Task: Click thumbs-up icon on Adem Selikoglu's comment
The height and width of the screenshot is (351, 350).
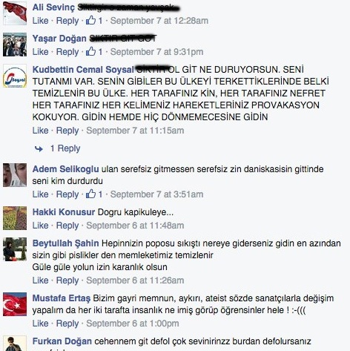Action: click(x=90, y=194)
